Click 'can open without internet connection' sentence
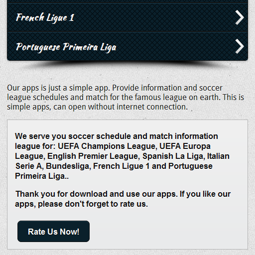 (x=121, y=107)
